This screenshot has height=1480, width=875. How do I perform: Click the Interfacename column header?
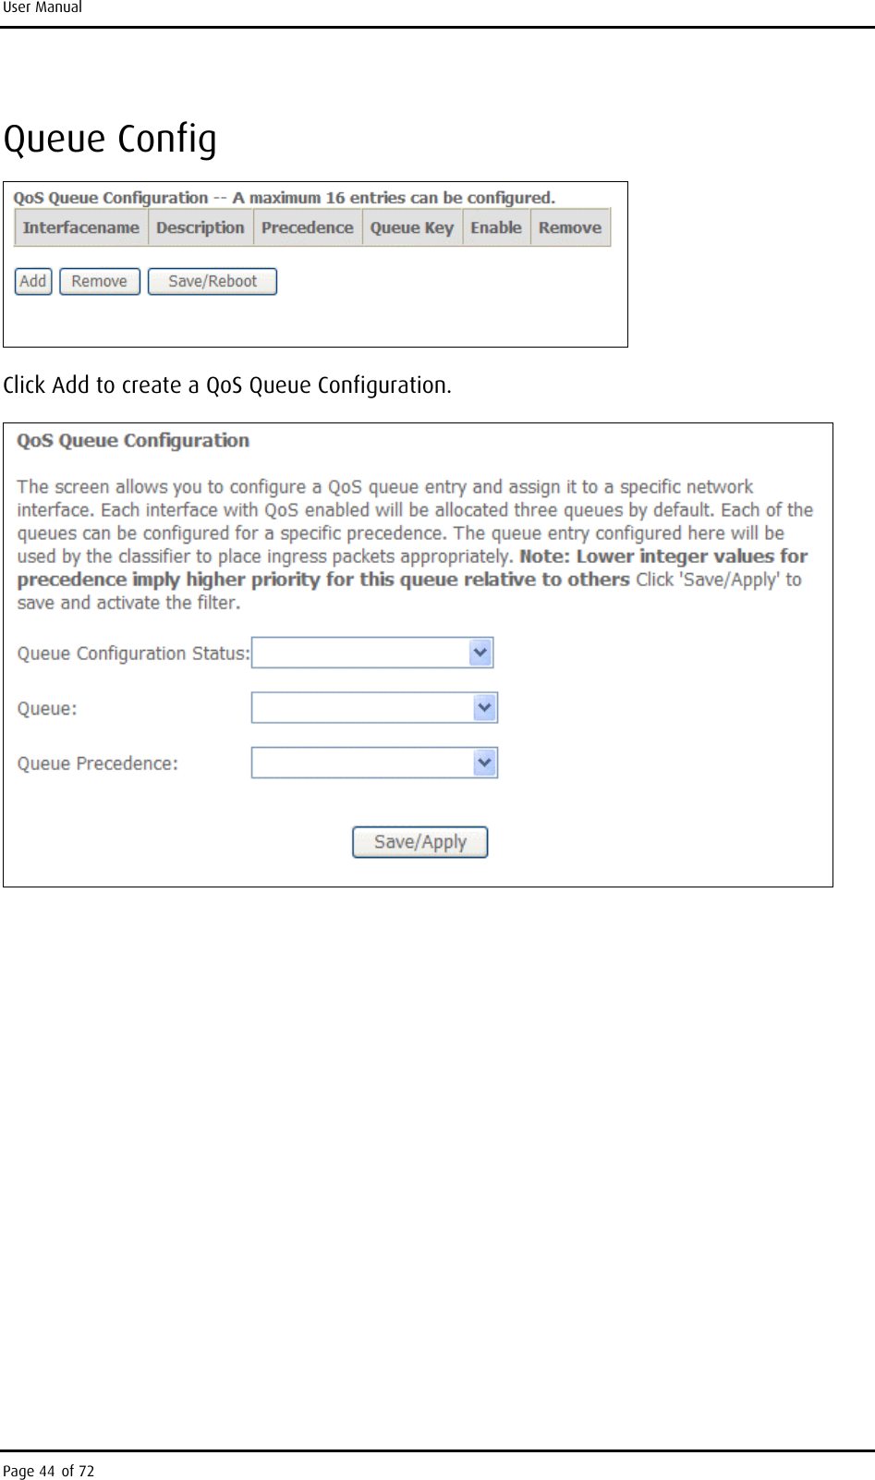81,228
